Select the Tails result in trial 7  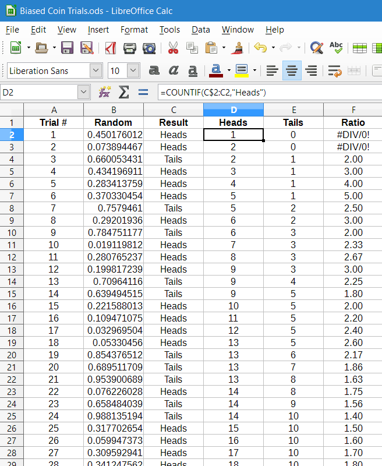(x=174, y=208)
